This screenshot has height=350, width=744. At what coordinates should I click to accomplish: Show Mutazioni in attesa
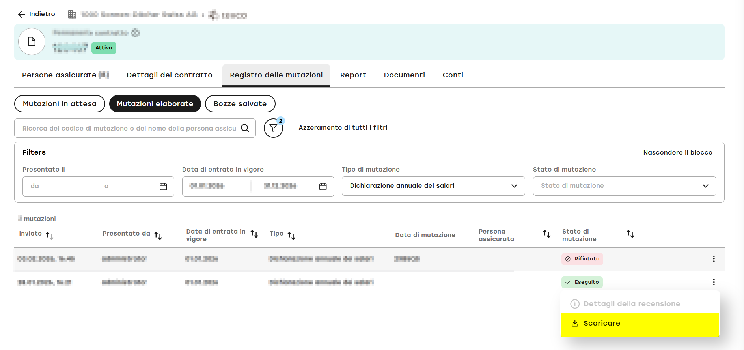coord(60,104)
